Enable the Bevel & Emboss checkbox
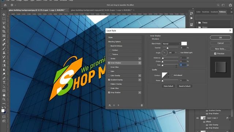The image size is (234, 132). pos(109,46)
